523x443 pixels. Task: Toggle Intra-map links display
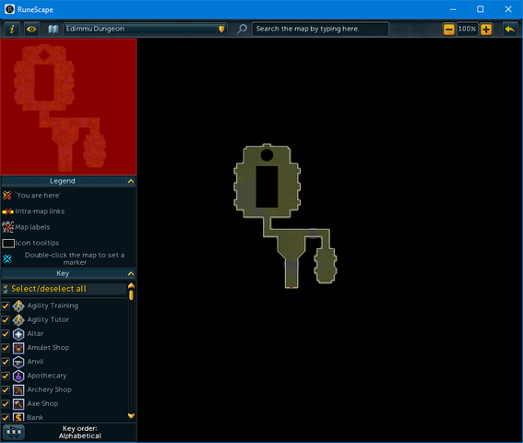[x=7, y=211]
